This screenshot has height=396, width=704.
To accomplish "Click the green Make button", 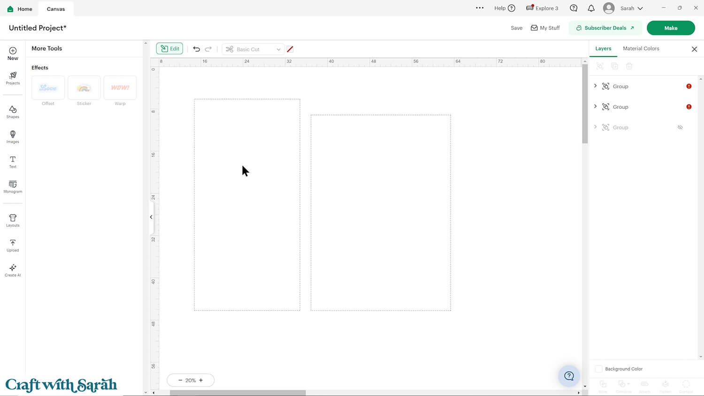I will coord(670,28).
